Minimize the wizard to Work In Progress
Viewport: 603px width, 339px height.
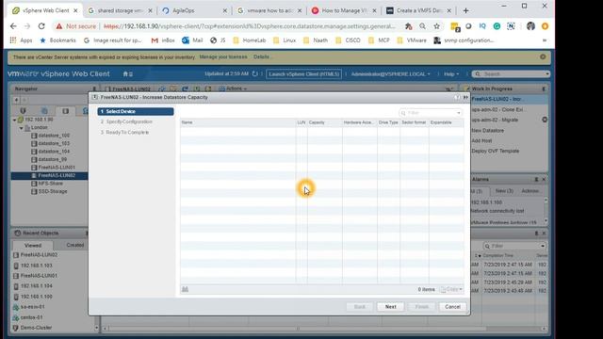point(465,98)
